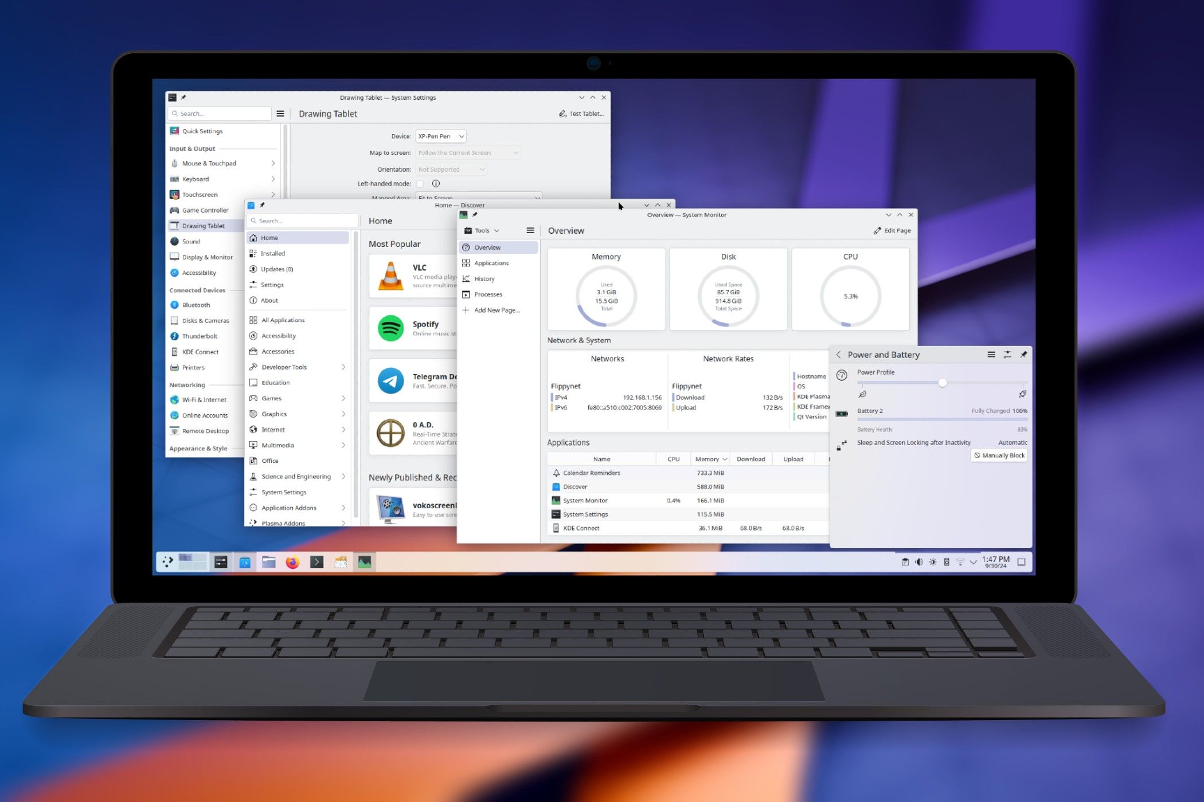Adjust the Power Profile slider handle

pos(942,383)
